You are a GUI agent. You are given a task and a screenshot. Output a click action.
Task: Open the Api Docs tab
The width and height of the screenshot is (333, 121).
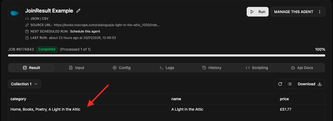click(x=301, y=68)
